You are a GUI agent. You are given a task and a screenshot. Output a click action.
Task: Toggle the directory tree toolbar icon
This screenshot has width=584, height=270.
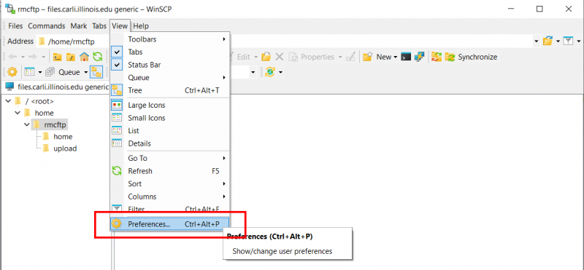click(96, 72)
